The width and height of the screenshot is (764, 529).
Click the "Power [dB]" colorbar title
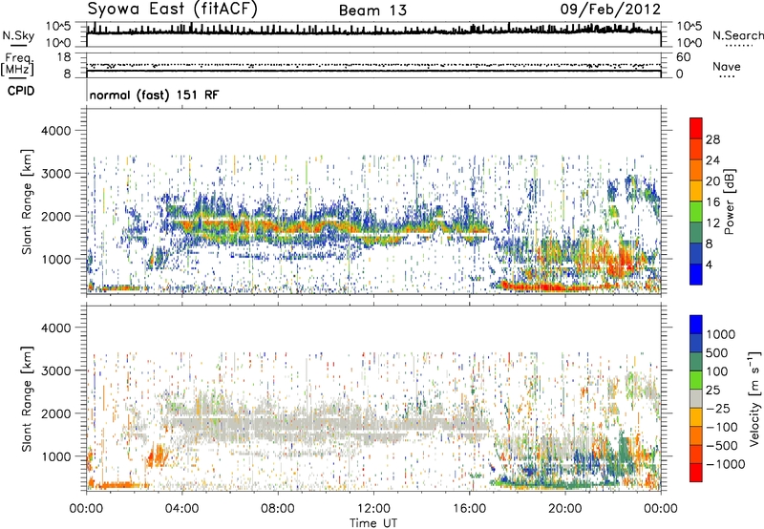(729, 201)
